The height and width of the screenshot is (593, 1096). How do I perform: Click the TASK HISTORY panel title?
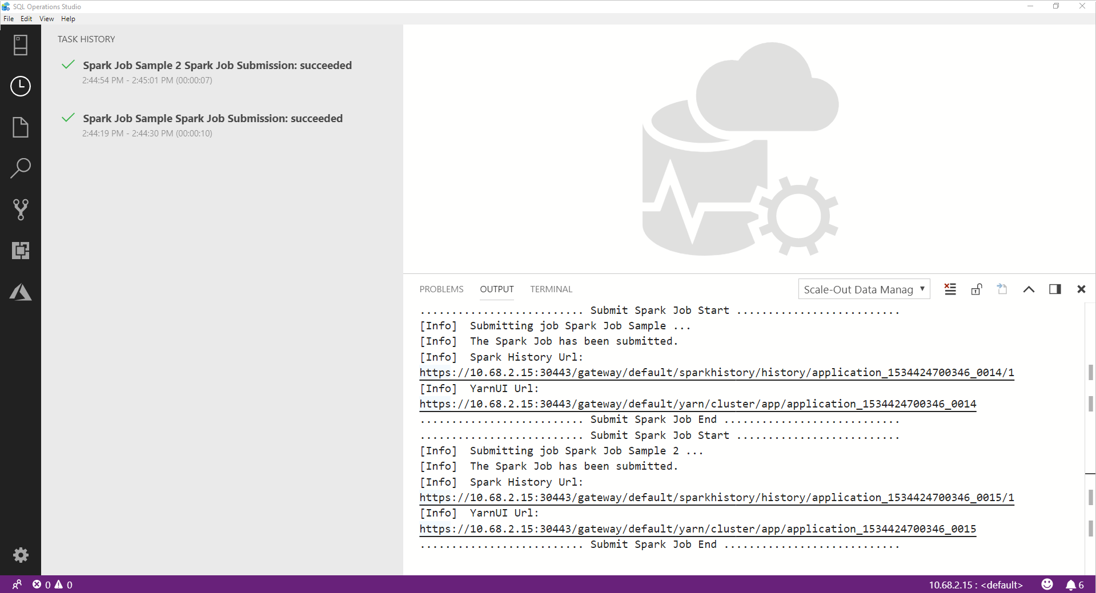[86, 39]
